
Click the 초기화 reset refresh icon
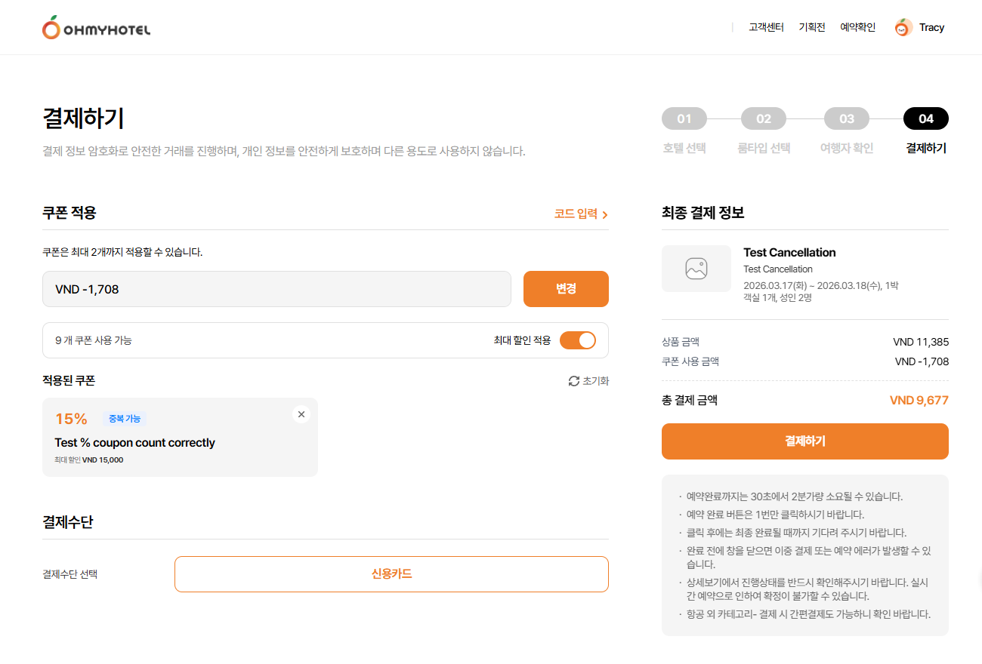(574, 381)
